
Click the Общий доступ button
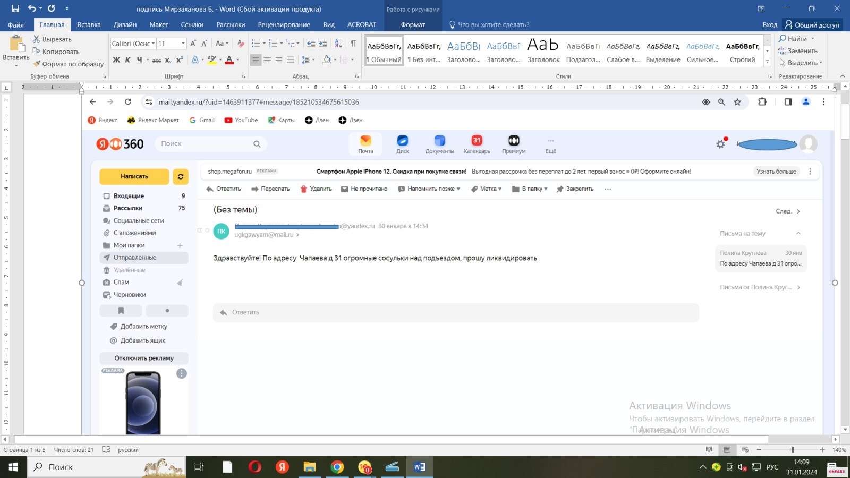[812, 24]
